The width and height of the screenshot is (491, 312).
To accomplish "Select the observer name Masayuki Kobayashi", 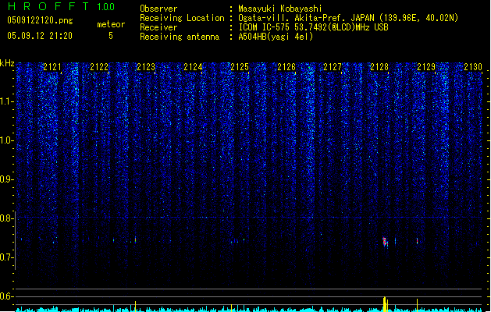I will (x=280, y=9).
